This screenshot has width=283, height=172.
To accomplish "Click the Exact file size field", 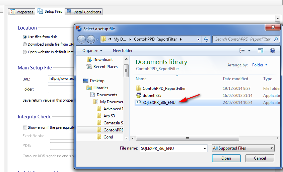I will [62, 136].
